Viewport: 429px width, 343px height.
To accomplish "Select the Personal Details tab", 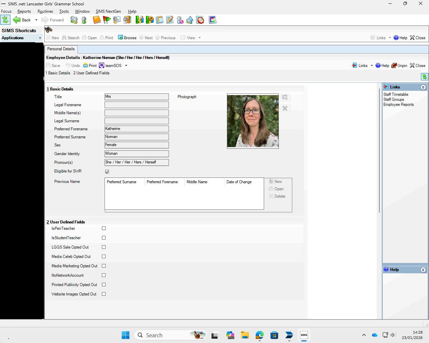I will pyautogui.click(x=61, y=49).
